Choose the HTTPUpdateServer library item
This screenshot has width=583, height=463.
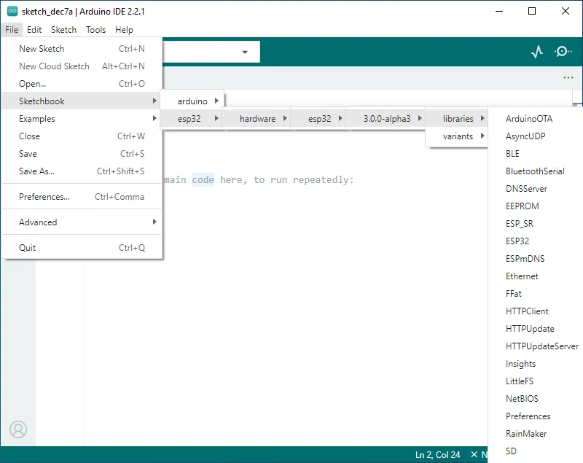541,346
